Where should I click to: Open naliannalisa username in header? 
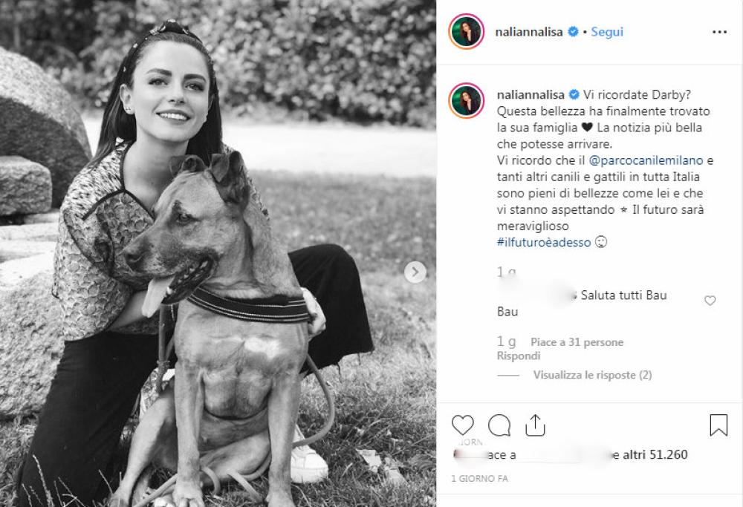tap(530, 33)
